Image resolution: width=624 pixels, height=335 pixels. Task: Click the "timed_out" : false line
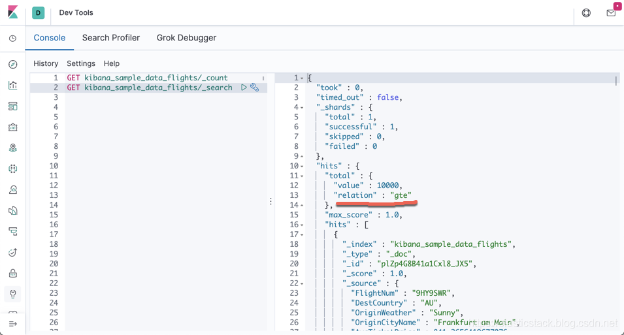[359, 97]
